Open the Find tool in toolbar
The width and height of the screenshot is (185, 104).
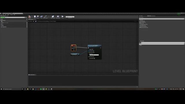click(x=41, y=17)
